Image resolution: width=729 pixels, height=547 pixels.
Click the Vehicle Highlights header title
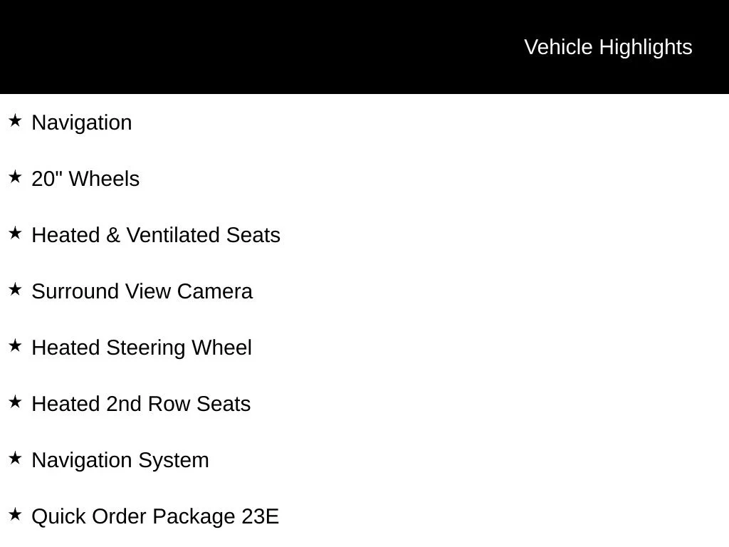(x=608, y=48)
